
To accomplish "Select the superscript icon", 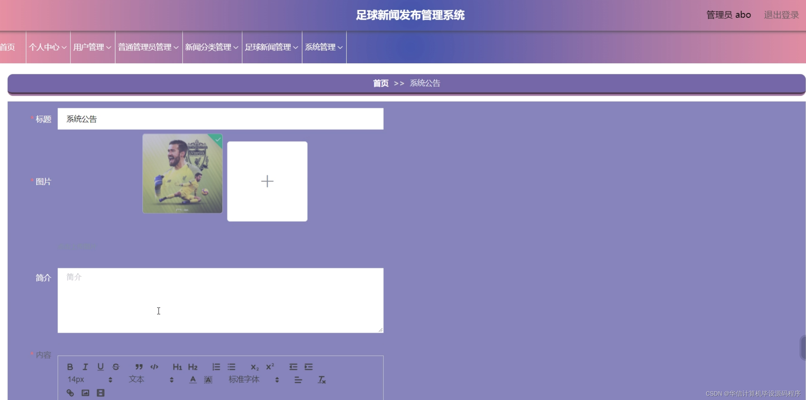I will [270, 367].
